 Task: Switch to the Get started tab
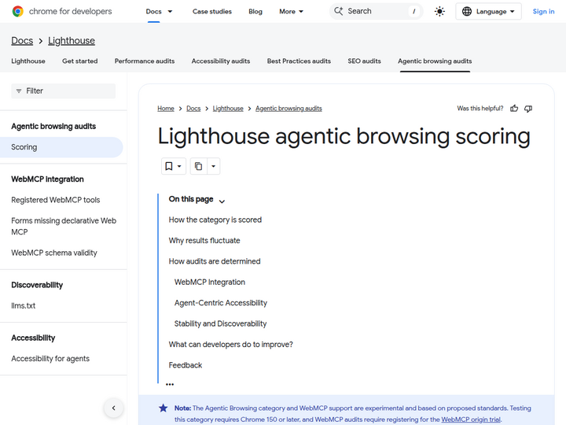(x=79, y=61)
